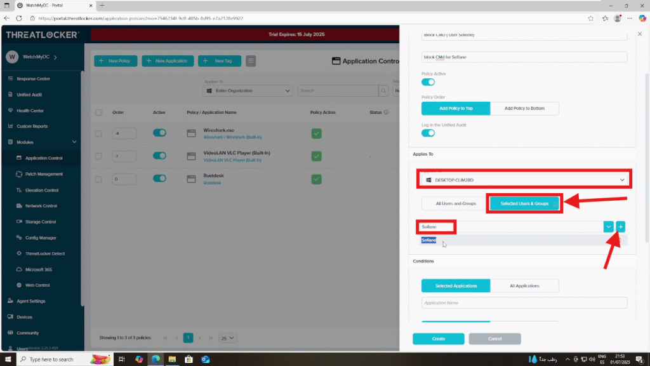Collapse the Modules sidebar section
650x366 pixels.
tap(74, 142)
